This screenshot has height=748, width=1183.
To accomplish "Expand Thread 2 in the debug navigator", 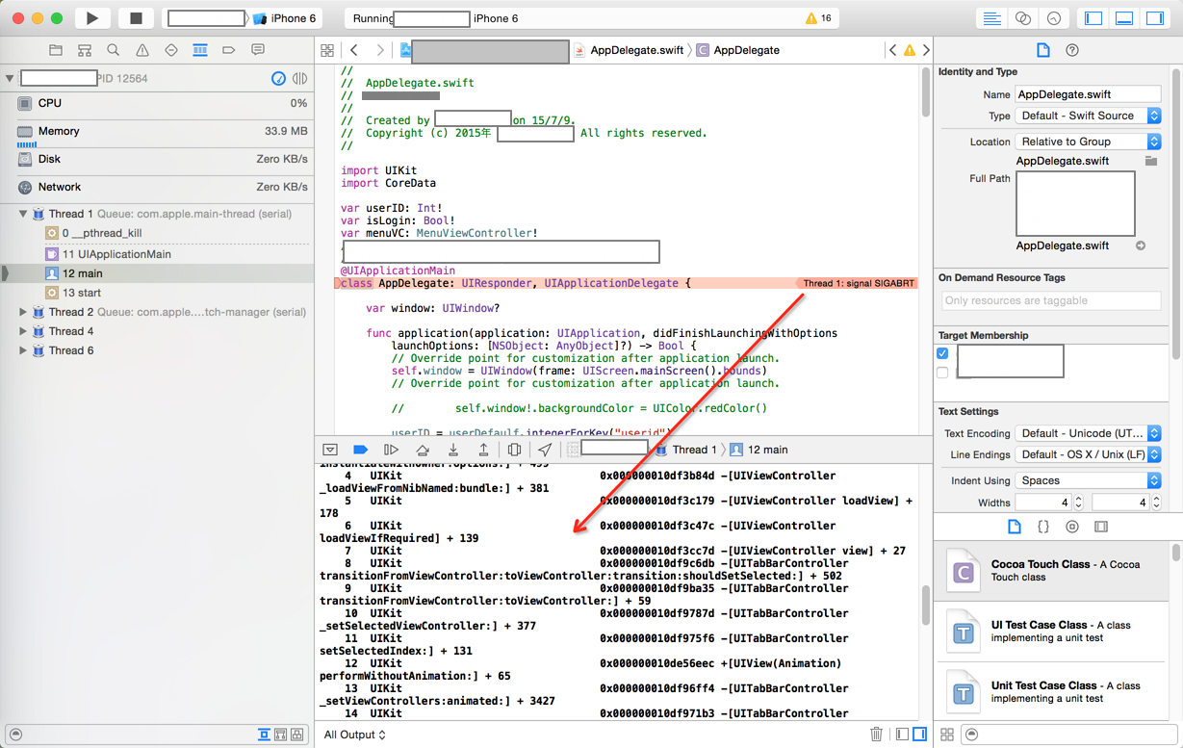I will 23,312.
